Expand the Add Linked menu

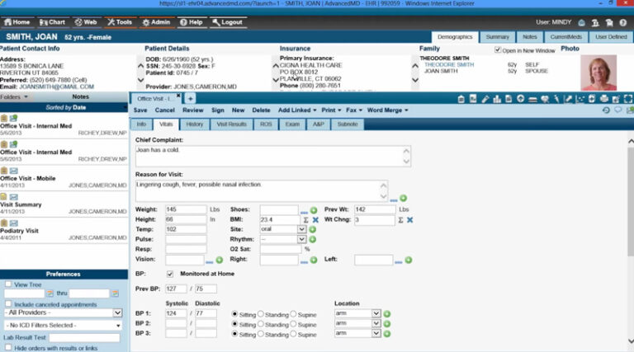[x=297, y=110]
